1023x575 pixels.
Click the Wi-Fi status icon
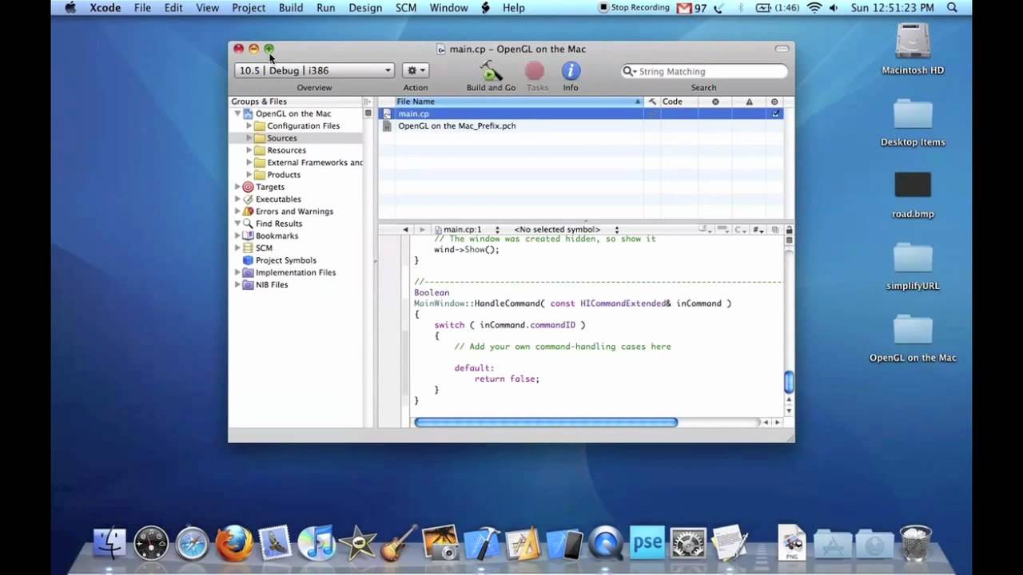click(x=814, y=8)
